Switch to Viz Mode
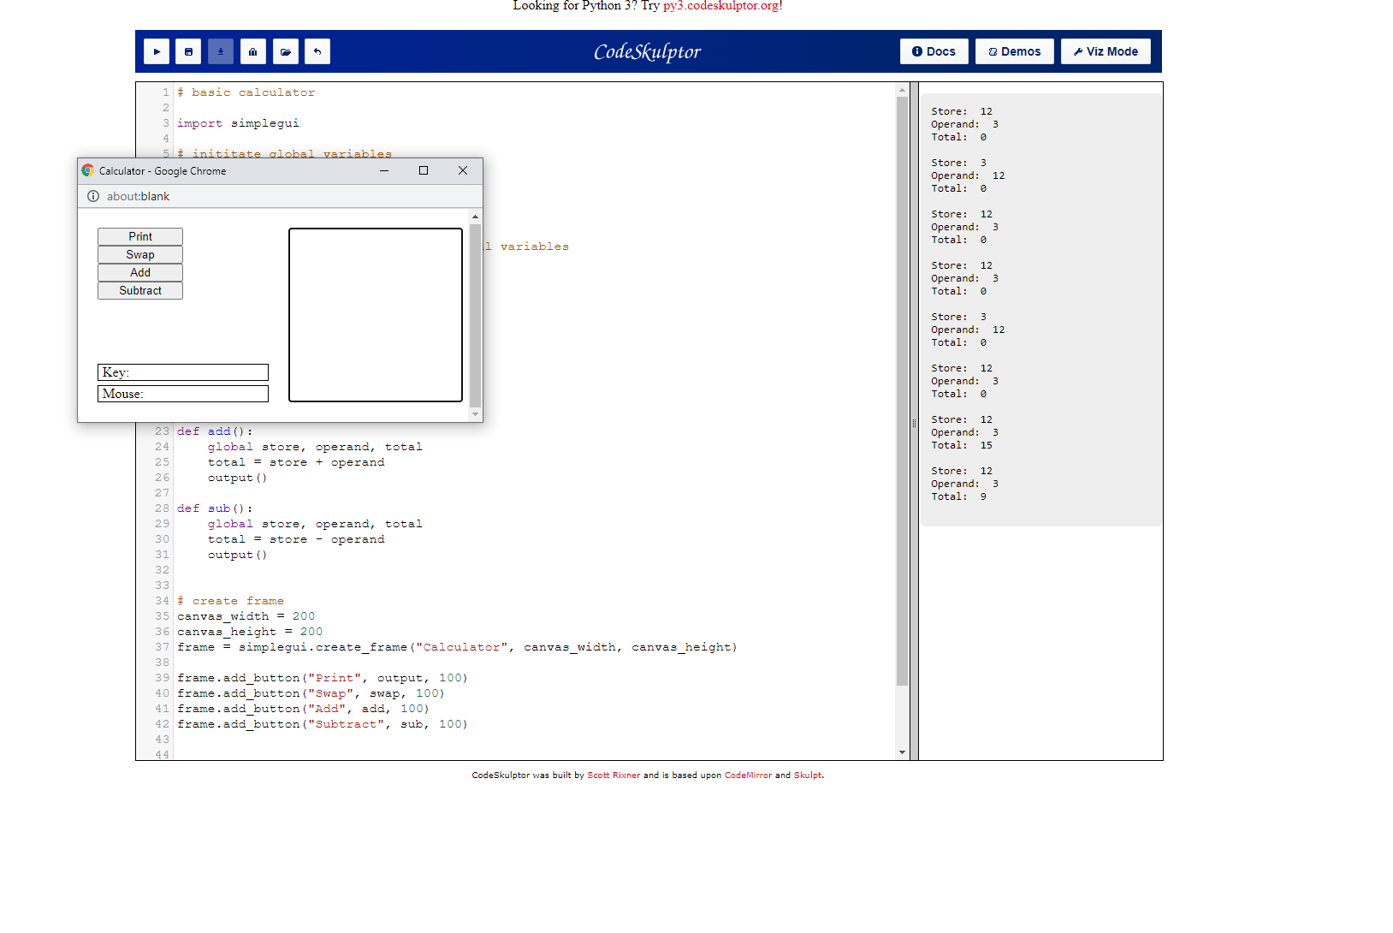This screenshot has height=933, width=1393. (x=1105, y=51)
